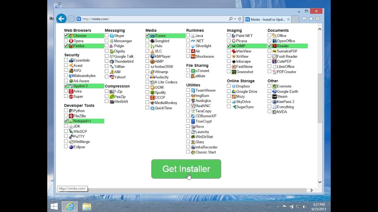Click the Google Earth icon
The width and height of the screenshot is (378, 212).
coord(274,91)
